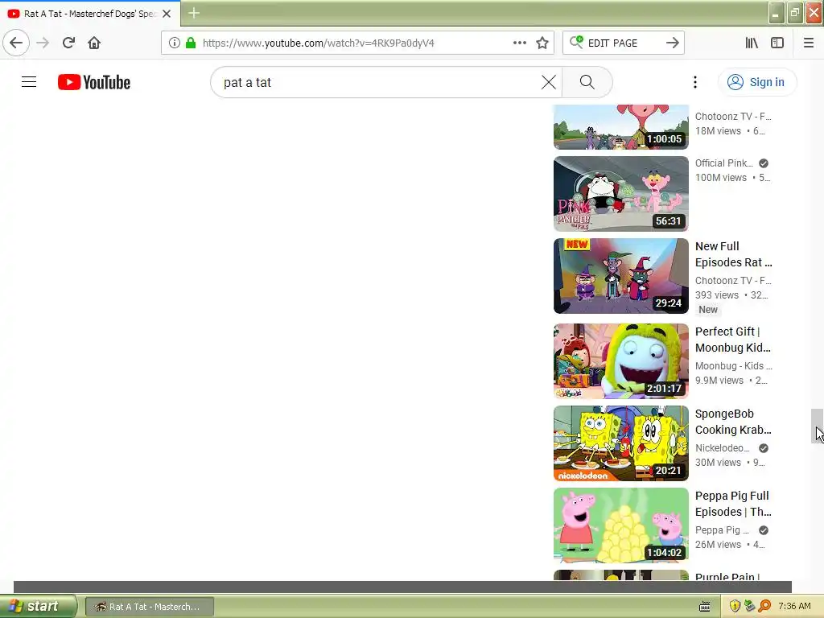Click '100M views' under Official Pink video

(x=720, y=178)
